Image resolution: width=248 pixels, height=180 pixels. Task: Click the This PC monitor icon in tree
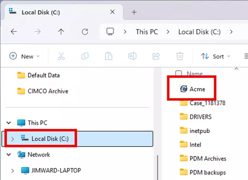pyautogui.click(x=21, y=123)
